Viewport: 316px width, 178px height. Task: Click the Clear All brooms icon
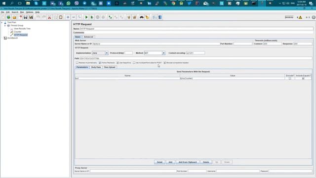[x=134, y=17]
